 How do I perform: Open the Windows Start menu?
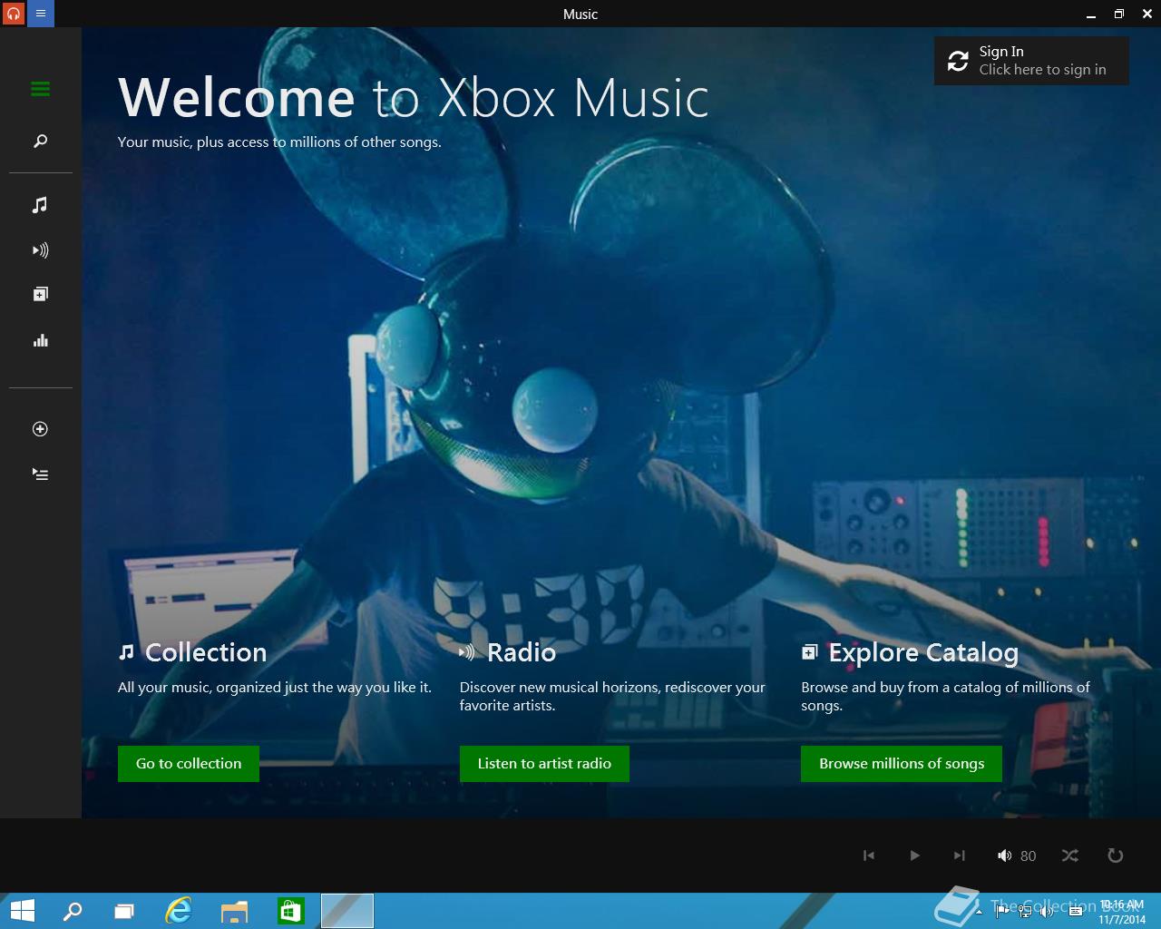coord(22,911)
